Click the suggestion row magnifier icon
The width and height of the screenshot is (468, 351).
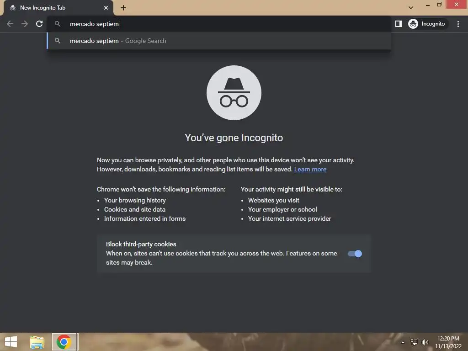(58, 41)
